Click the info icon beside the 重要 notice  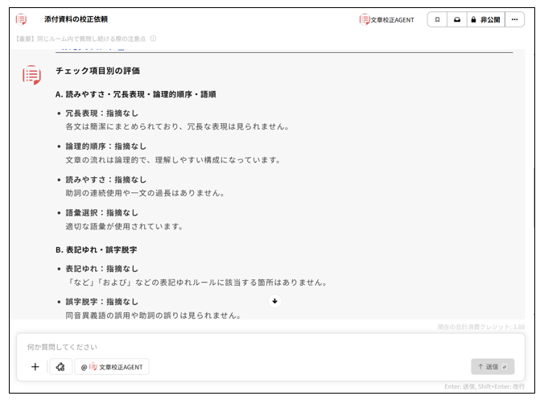click(154, 39)
